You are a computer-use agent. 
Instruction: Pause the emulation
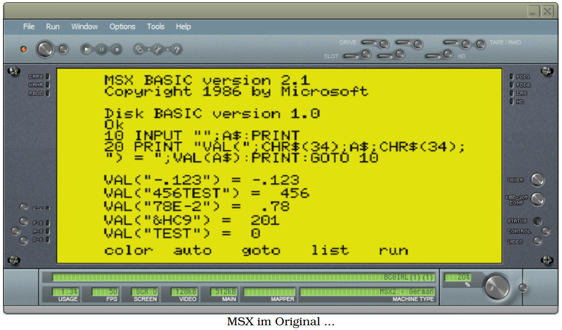click(101, 49)
